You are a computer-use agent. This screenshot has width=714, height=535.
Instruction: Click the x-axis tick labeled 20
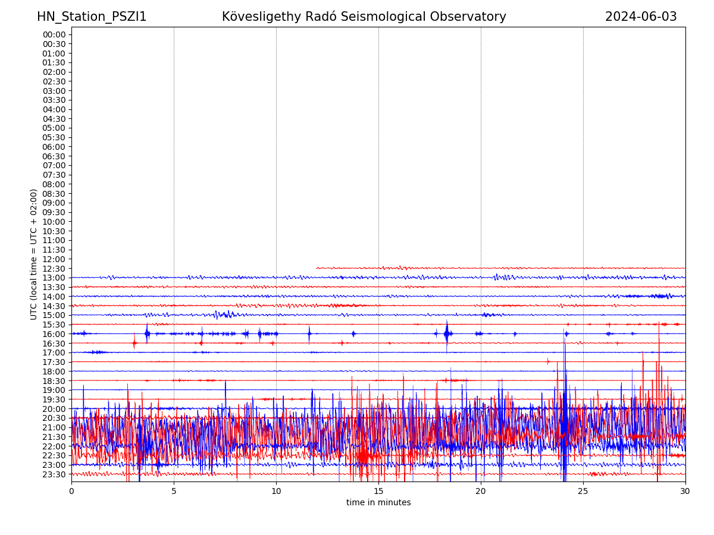[x=481, y=492]
